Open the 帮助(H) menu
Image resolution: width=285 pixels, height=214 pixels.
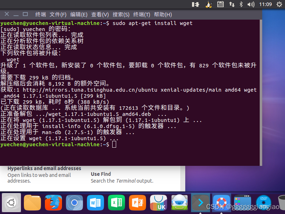coord(163,14)
